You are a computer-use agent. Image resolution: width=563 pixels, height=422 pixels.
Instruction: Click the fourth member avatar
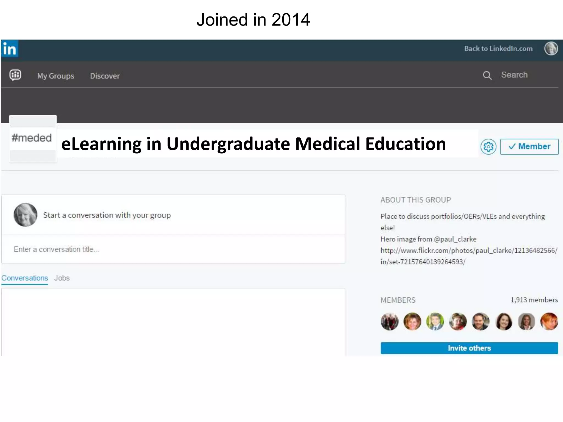click(458, 321)
